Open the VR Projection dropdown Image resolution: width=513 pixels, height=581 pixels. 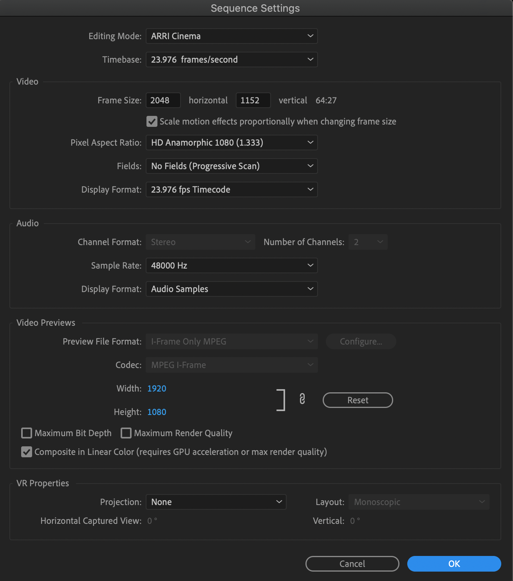tap(216, 502)
